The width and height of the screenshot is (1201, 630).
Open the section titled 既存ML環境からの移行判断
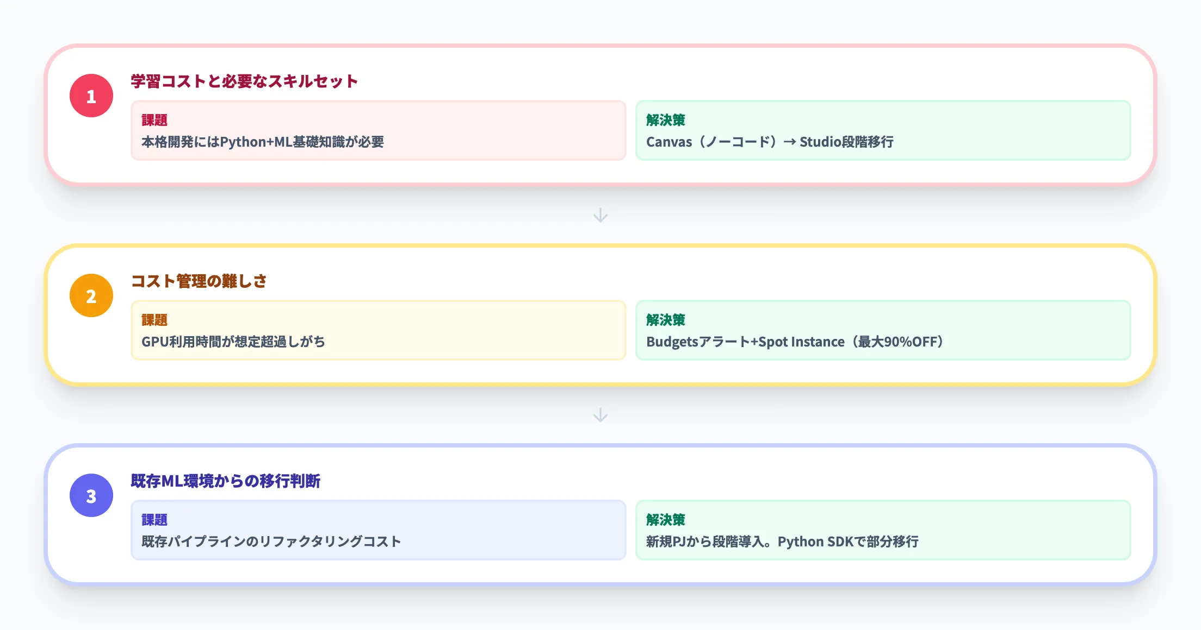(226, 481)
